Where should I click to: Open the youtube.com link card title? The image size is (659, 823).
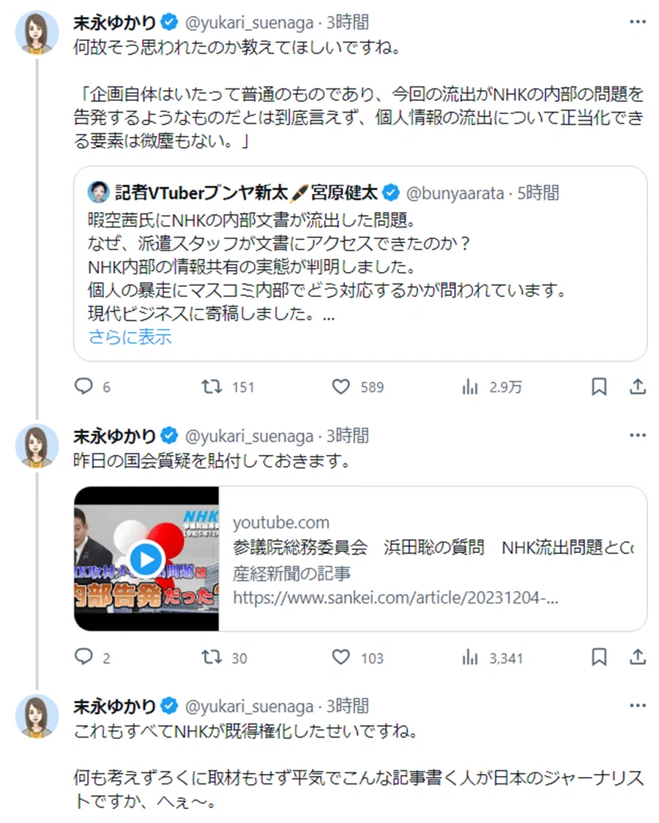(x=433, y=547)
